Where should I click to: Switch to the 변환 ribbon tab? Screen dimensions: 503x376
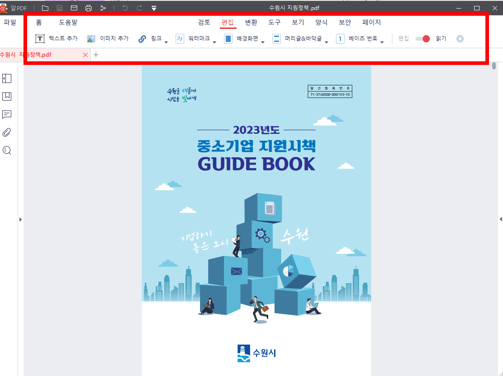point(251,22)
